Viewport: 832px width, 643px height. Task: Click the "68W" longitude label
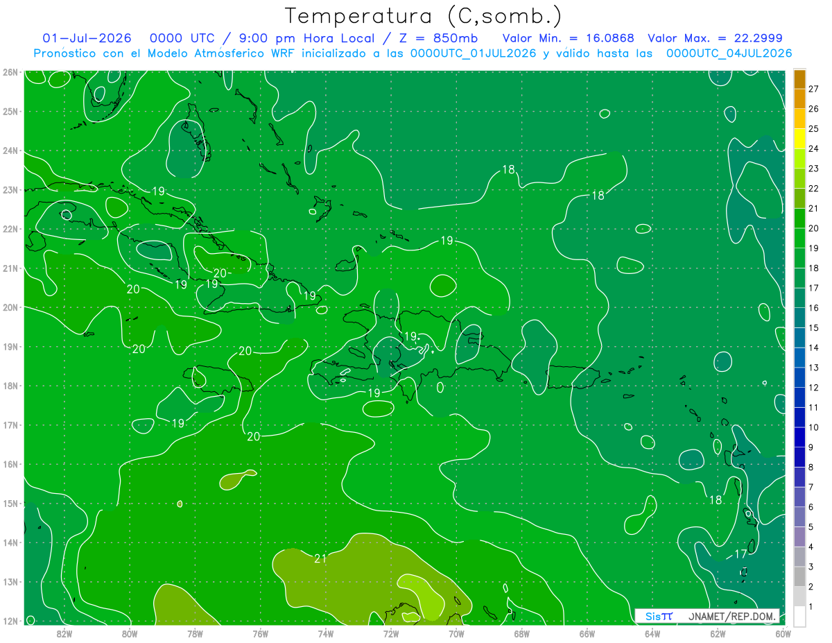522,633
